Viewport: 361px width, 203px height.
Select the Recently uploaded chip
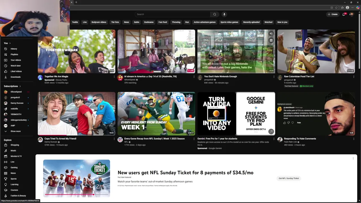pos(251,22)
